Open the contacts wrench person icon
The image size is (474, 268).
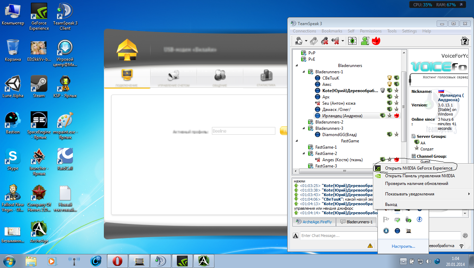[365, 41]
